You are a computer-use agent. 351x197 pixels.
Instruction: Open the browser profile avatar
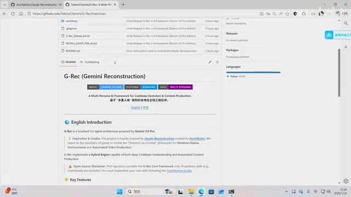[x=321, y=14]
